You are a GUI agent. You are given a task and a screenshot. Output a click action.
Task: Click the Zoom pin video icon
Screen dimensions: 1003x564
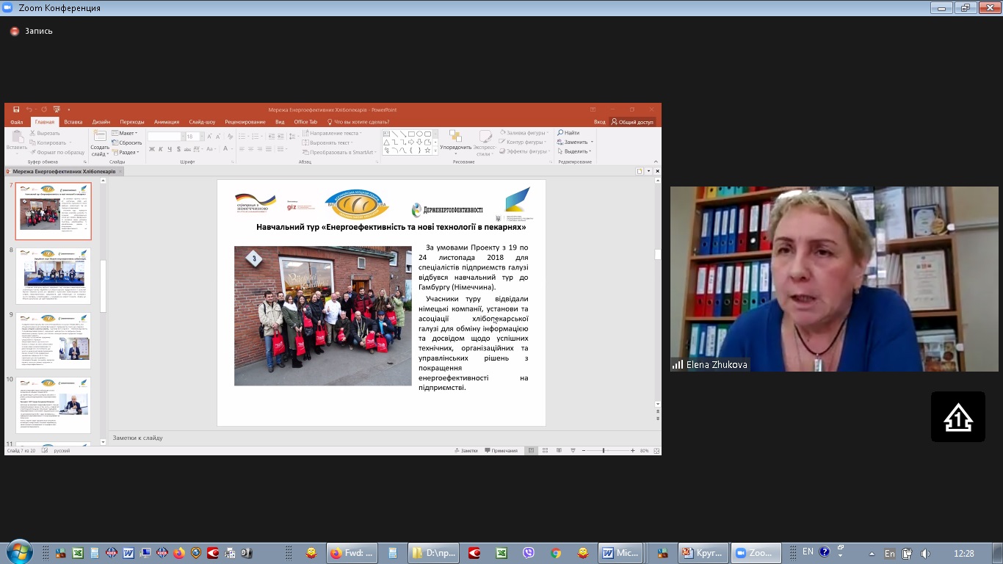(x=957, y=417)
